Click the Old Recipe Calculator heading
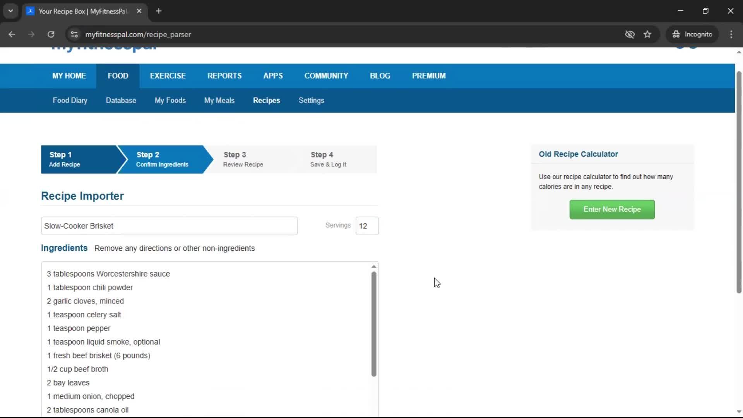This screenshot has height=418, width=743. pos(578,154)
